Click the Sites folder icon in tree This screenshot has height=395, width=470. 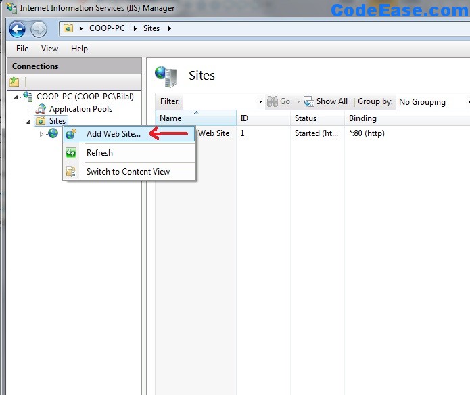pos(41,121)
